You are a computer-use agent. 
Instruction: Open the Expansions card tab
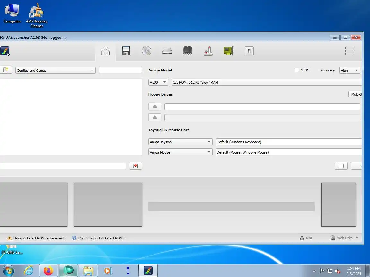(x=228, y=51)
